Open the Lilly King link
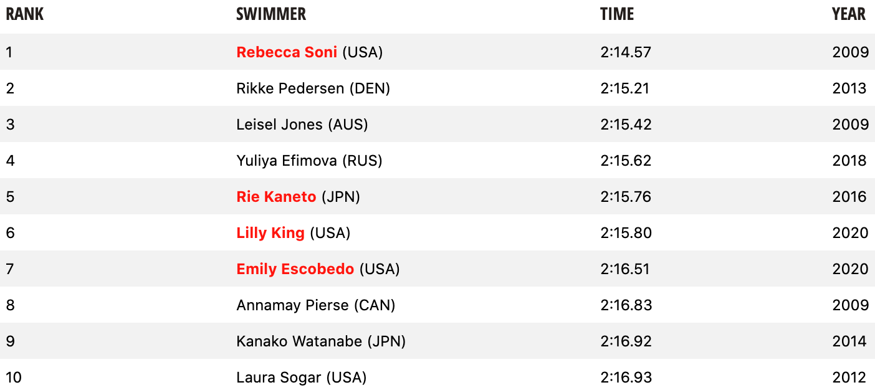Viewport: 875px width, 390px height. tap(270, 233)
